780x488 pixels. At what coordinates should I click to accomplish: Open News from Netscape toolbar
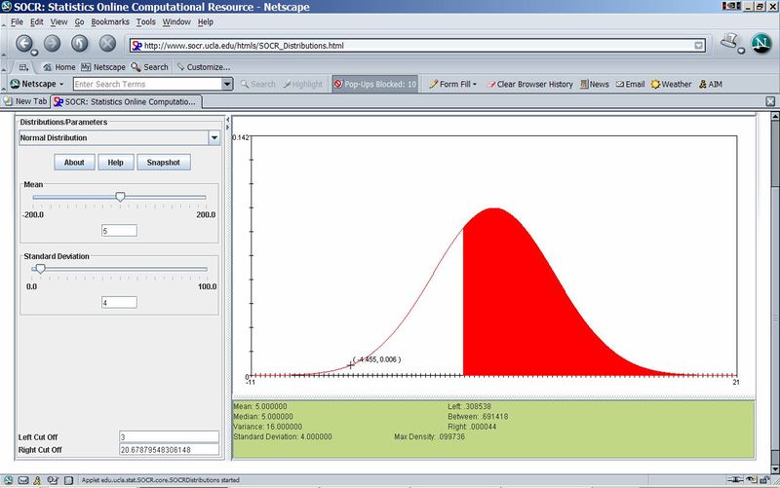[x=594, y=84]
